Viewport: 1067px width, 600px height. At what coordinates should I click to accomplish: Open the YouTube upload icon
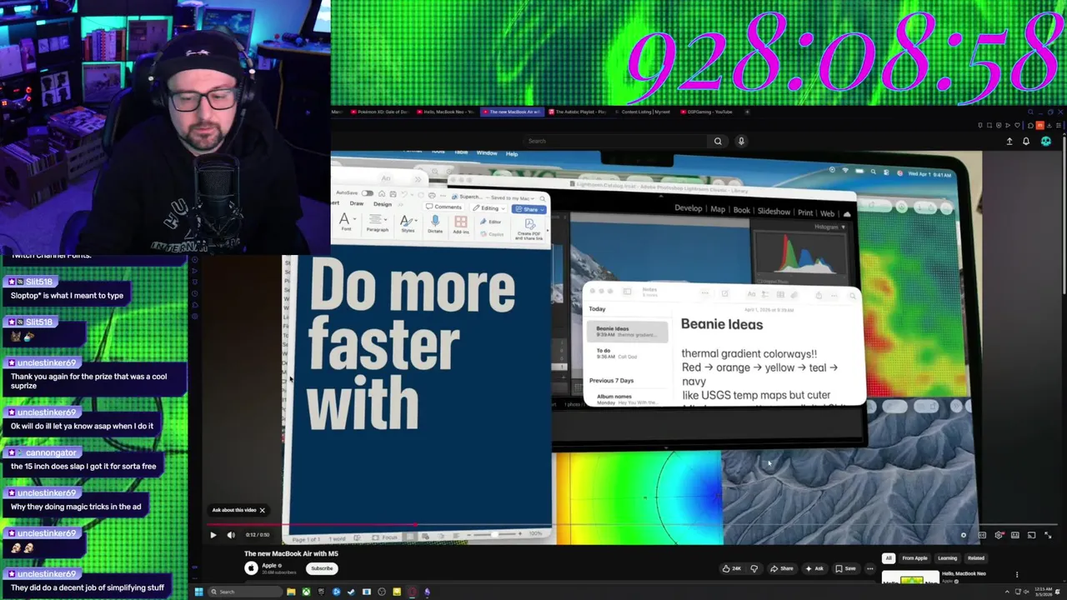coord(1009,141)
